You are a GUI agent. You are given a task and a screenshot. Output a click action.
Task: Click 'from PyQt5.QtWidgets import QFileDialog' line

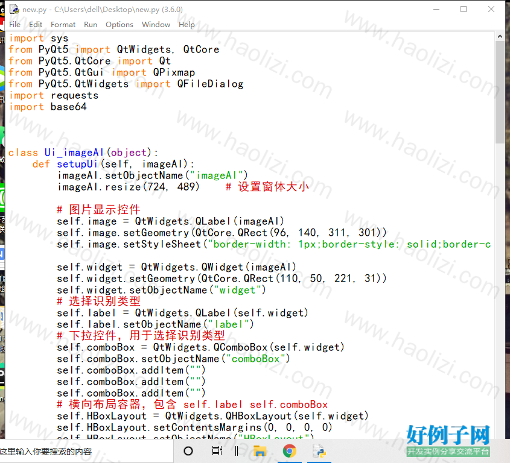click(126, 84)
